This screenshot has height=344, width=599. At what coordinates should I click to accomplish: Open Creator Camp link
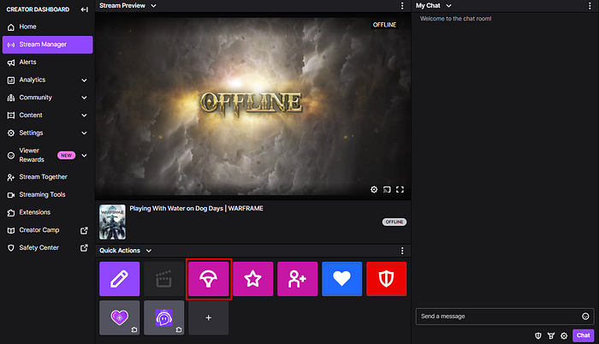point(39,230)
